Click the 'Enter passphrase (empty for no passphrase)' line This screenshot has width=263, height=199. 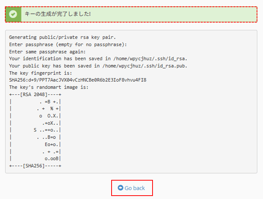coord(68,45)
